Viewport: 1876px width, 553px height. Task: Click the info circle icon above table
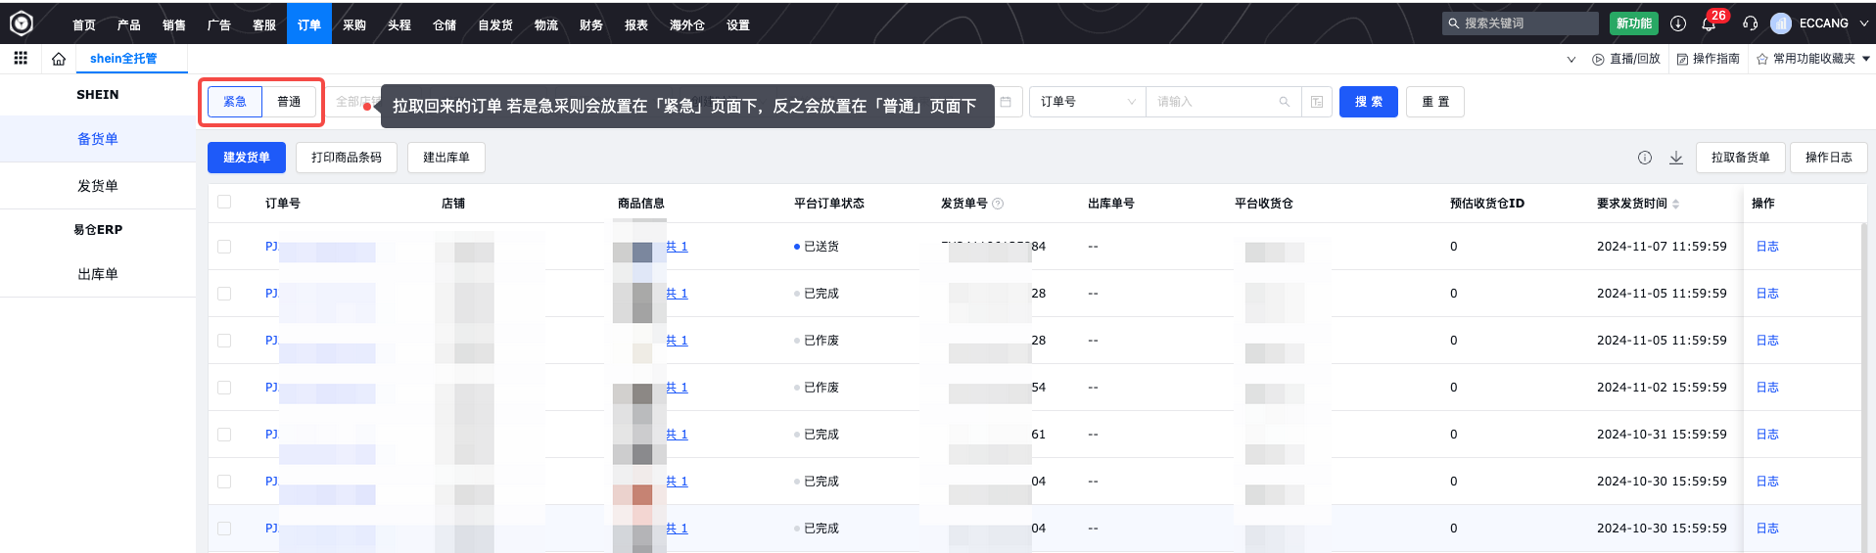[x=1645, y=158]
